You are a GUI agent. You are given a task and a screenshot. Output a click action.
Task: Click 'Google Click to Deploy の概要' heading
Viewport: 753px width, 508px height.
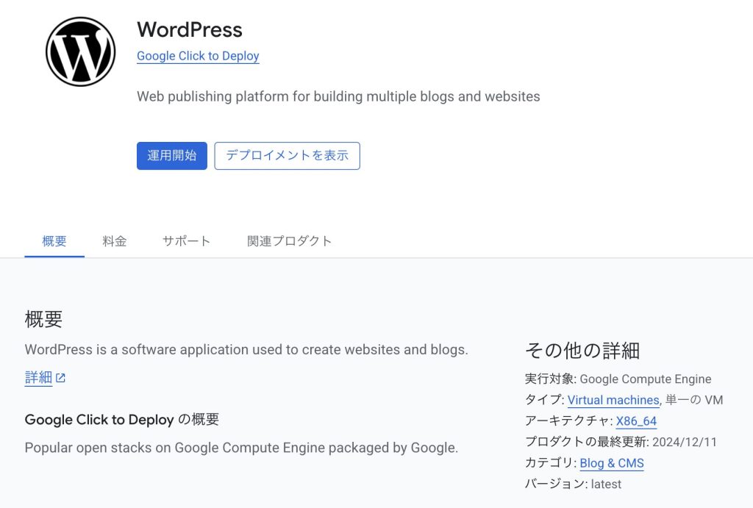[x=122, y=420]
